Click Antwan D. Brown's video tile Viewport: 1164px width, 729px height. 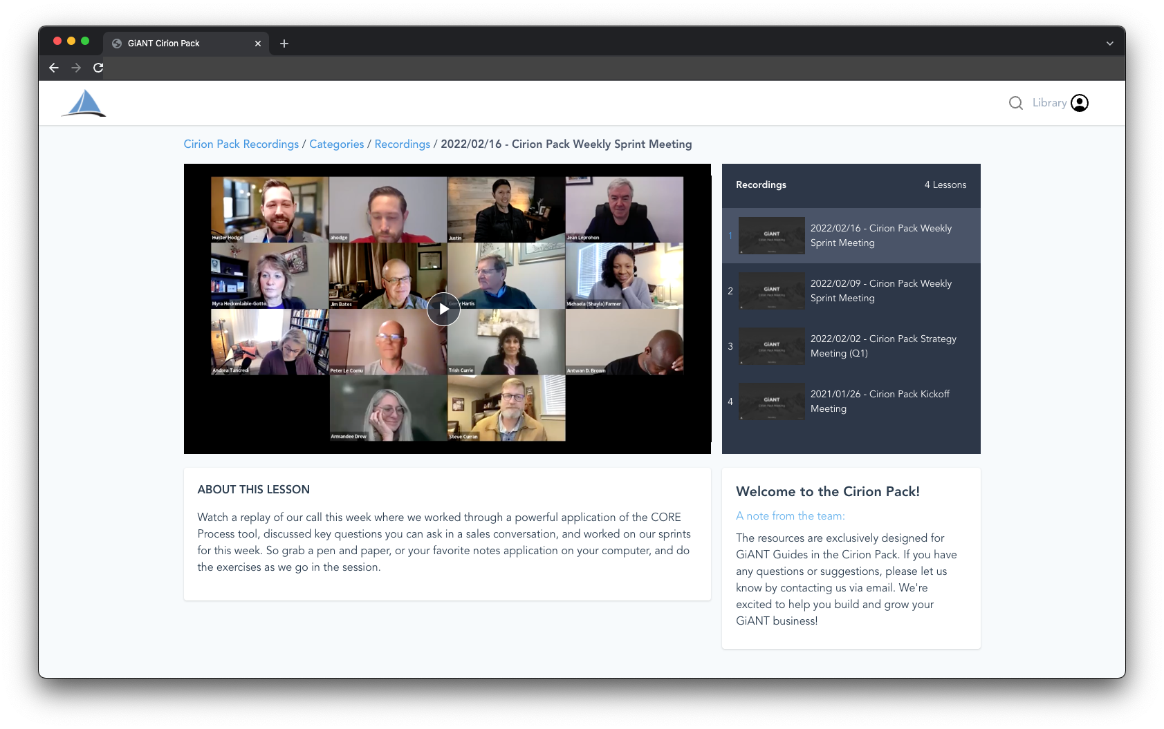click(625, 342)
